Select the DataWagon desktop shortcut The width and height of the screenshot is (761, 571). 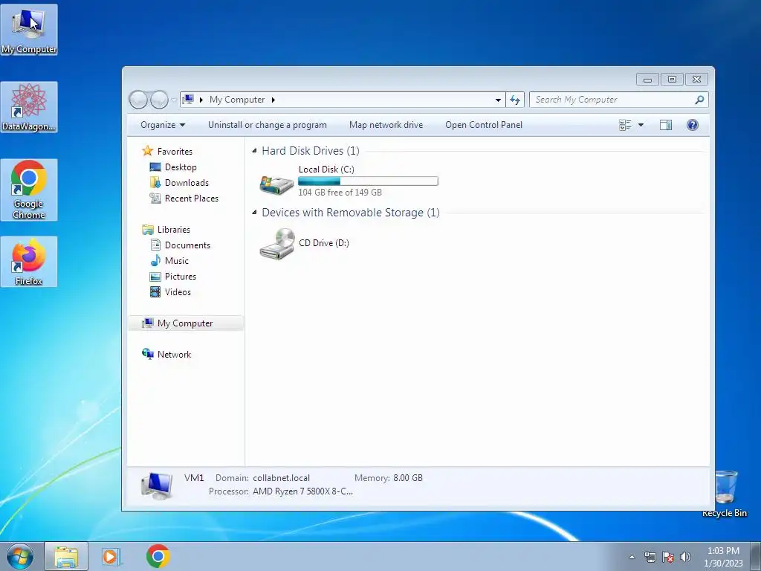[x=29, y=107]
